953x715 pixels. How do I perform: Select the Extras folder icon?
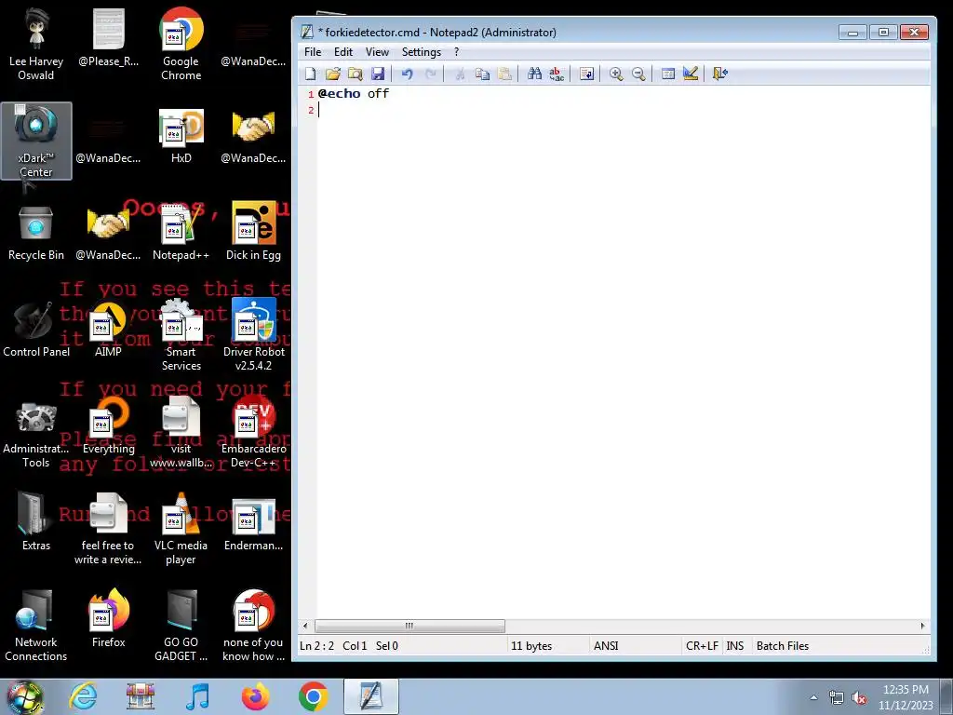pyautogui.click(x=36, y=523)
